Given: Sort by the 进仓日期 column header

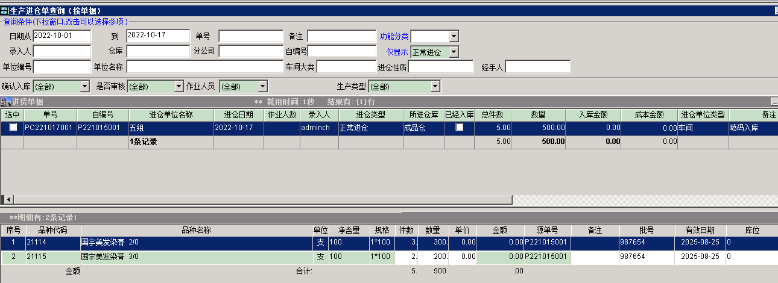Looking at the screenshot, I should tap(238, 114).
